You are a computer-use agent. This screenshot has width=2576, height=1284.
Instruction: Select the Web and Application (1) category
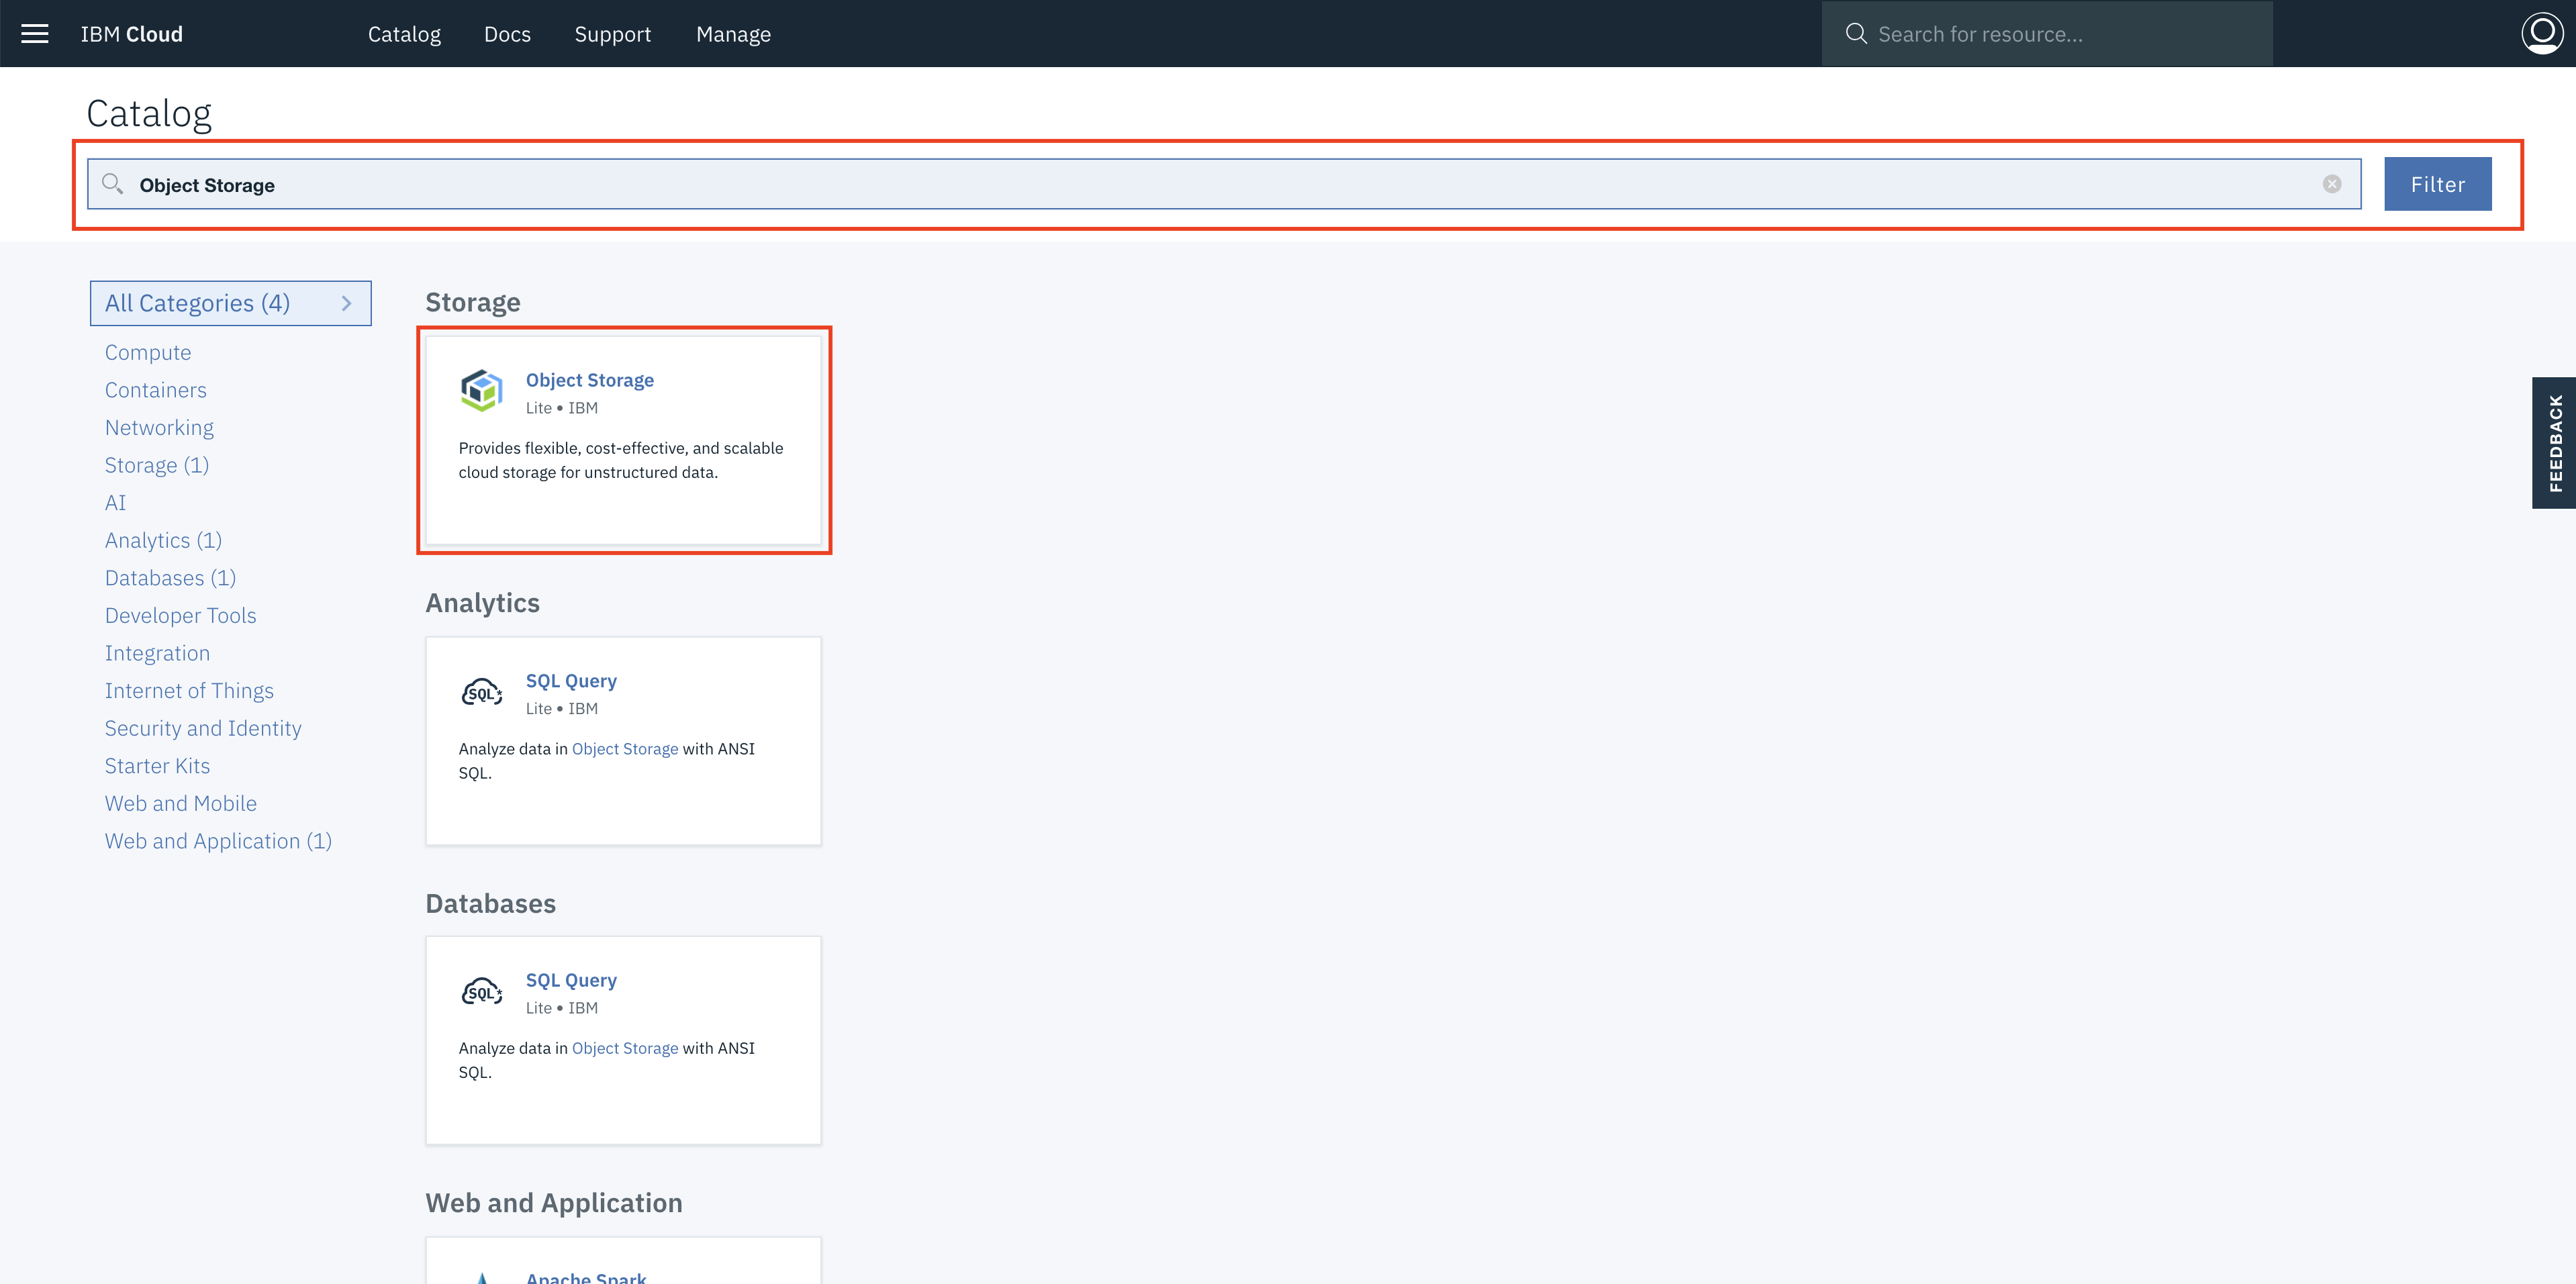[x=218, y=841]
